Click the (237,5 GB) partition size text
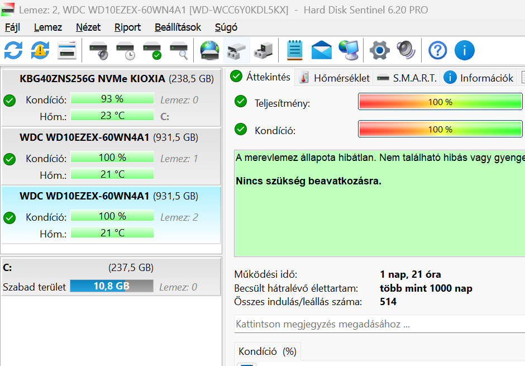Screen dimensions: 525x366 pos(131,268)
